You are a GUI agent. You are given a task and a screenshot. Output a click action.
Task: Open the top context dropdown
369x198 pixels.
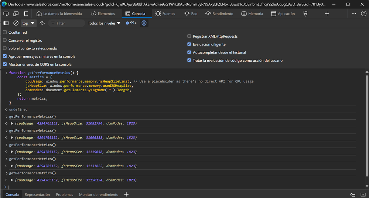28,23
